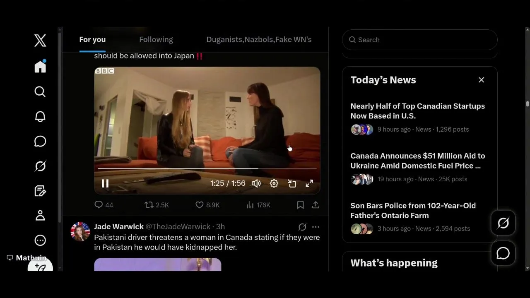Open Jade Warwick's display name link
This screenshot has height=298, width=530.
[119, 226]
